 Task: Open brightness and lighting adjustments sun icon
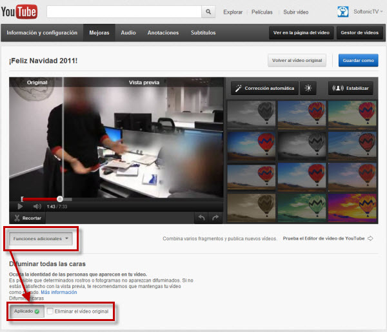pos(308,88)
